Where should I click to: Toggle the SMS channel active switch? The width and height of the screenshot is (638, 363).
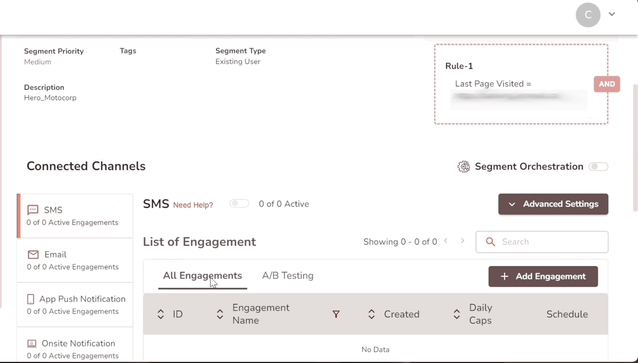pos(239,204)
